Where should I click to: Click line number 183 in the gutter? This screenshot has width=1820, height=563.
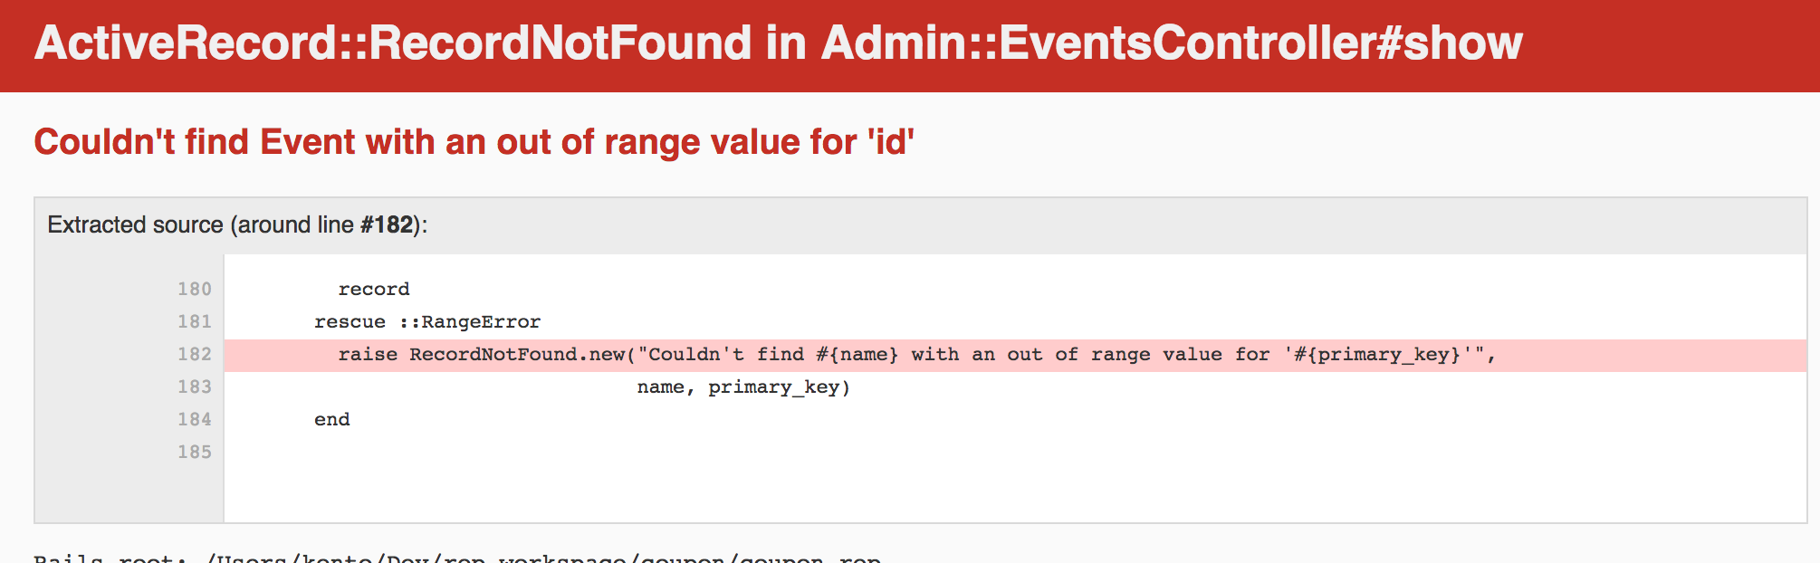tap(195, 386)
